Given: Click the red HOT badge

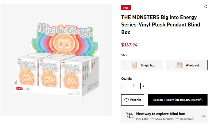Looking at the screenshot, I should tap(126, 8).
